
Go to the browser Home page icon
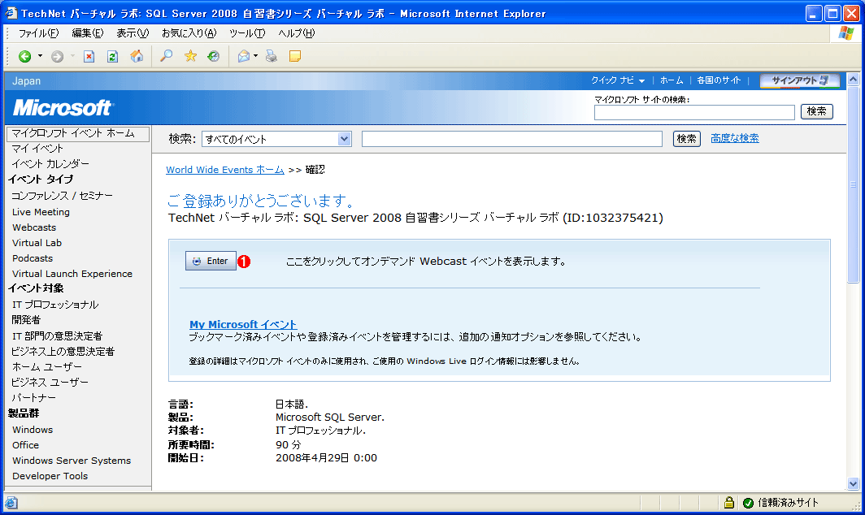pos(137,56)
